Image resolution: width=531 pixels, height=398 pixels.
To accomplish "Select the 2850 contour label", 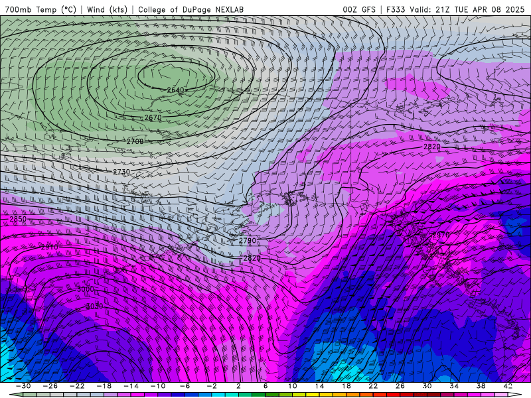I will (x=18, y=219).
